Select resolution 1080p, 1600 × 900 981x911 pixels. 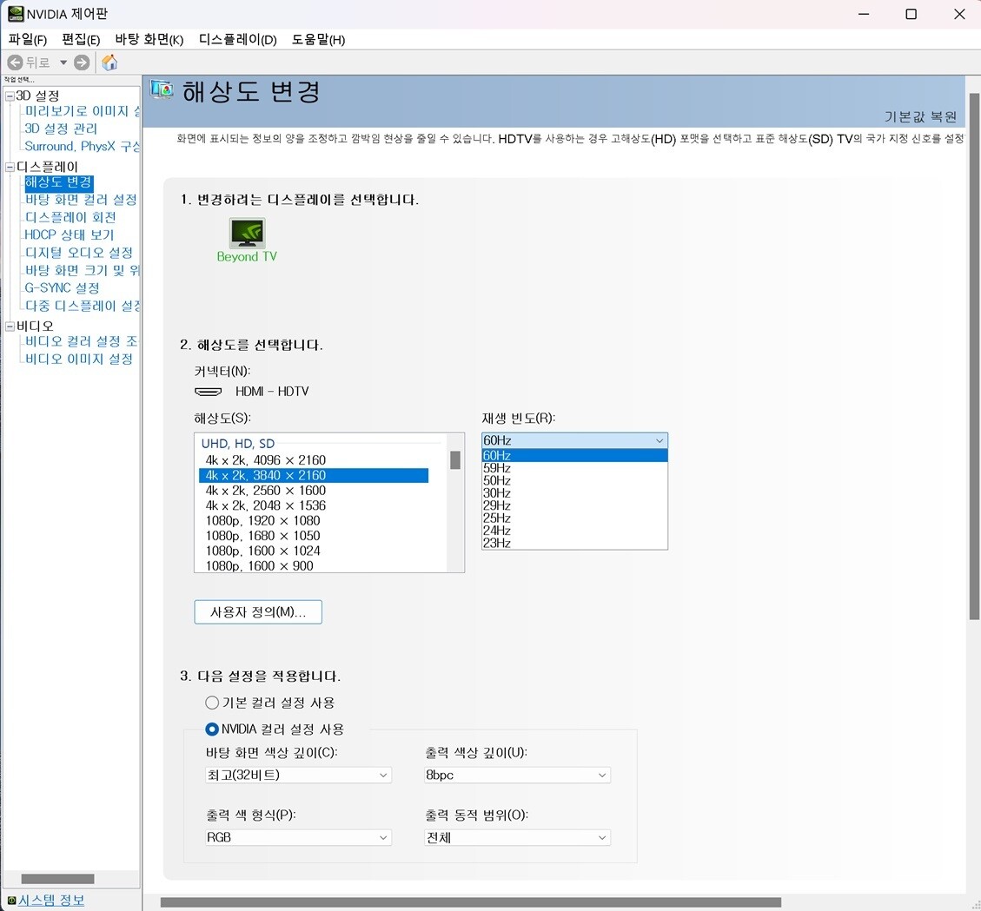314,566
